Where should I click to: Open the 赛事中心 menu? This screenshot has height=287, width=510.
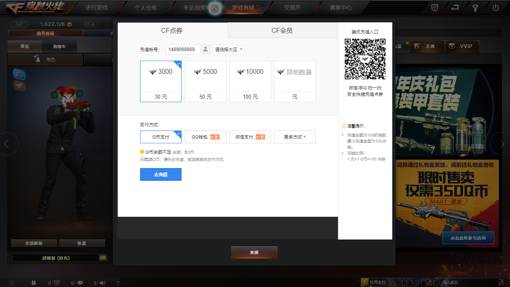pos(341,8)
